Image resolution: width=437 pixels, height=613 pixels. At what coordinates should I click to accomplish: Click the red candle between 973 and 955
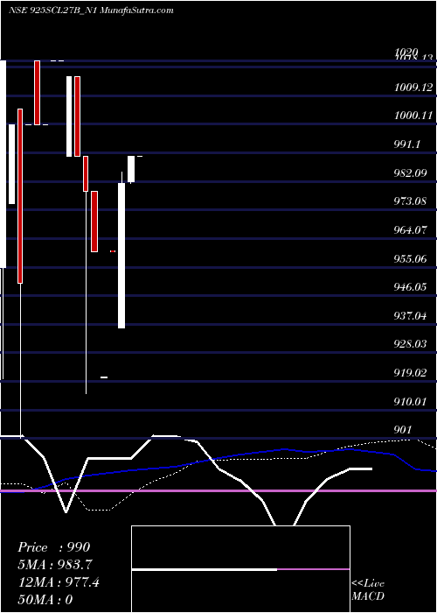[94, 222]
